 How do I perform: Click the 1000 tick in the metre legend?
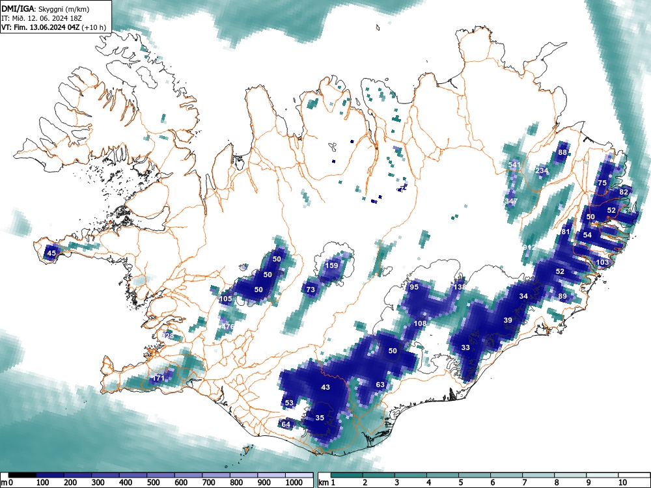point(294,483)
